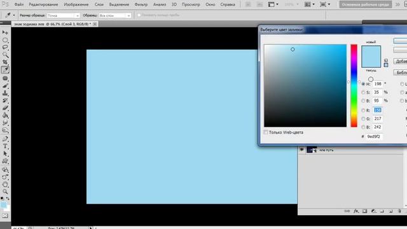Select the Zoom tool in the toolbar
This screenshot has width=407, height=229.
tap(5, 192)
